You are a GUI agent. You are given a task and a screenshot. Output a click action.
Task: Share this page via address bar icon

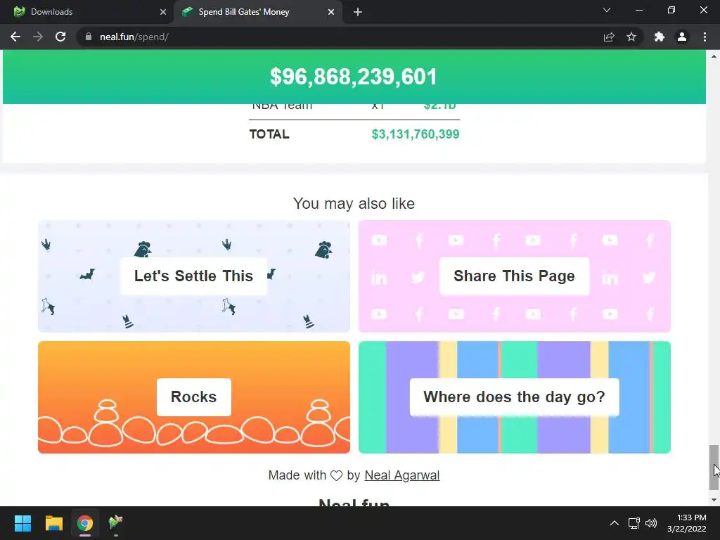(x=609, y=37)
